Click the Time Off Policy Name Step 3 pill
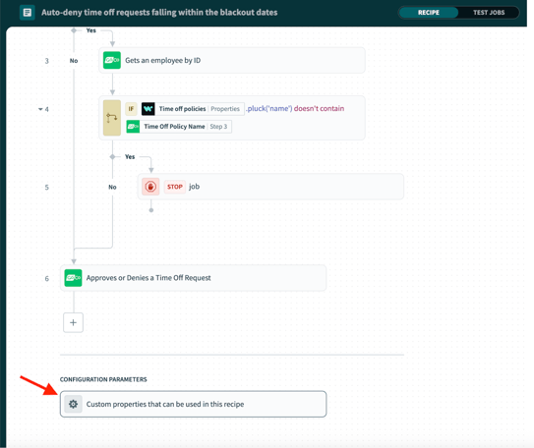 (179, 127)
